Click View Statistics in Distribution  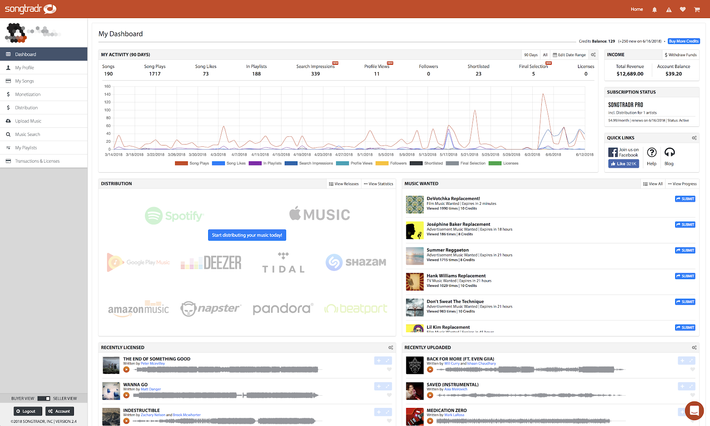click(378, 184)
